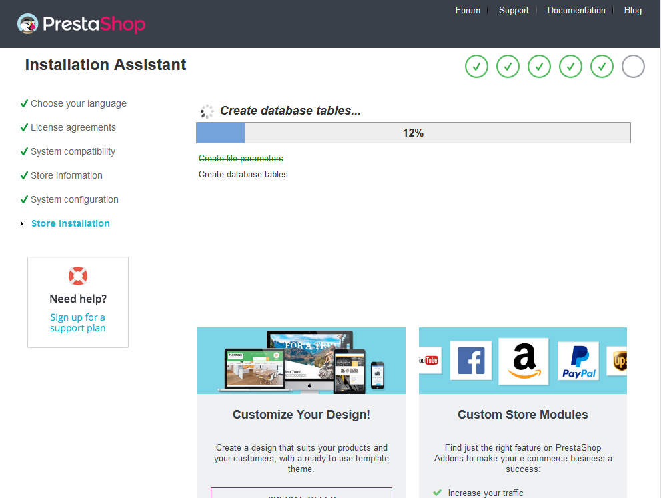The image size is (661, 498).
Task: Select the License agreements step
Action: click(73, 127)
